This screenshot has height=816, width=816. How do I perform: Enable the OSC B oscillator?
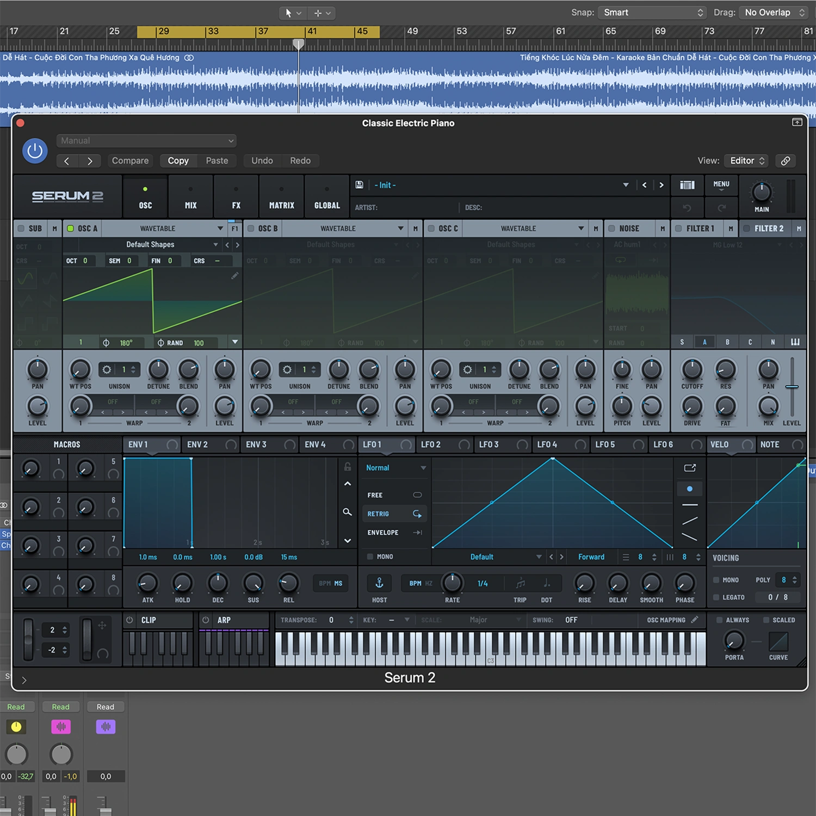251,228
